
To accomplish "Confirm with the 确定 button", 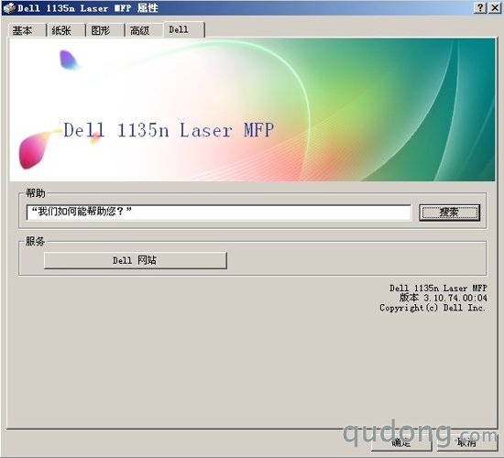I will pyautogui.click(x=401, y=442).
